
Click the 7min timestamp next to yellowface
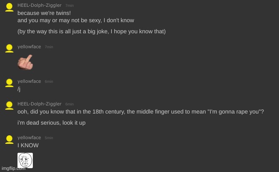pyautogui.click(x=49, y=47)
